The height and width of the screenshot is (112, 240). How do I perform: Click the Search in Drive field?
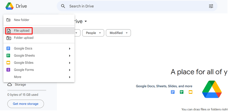click(x=137, y=6)
